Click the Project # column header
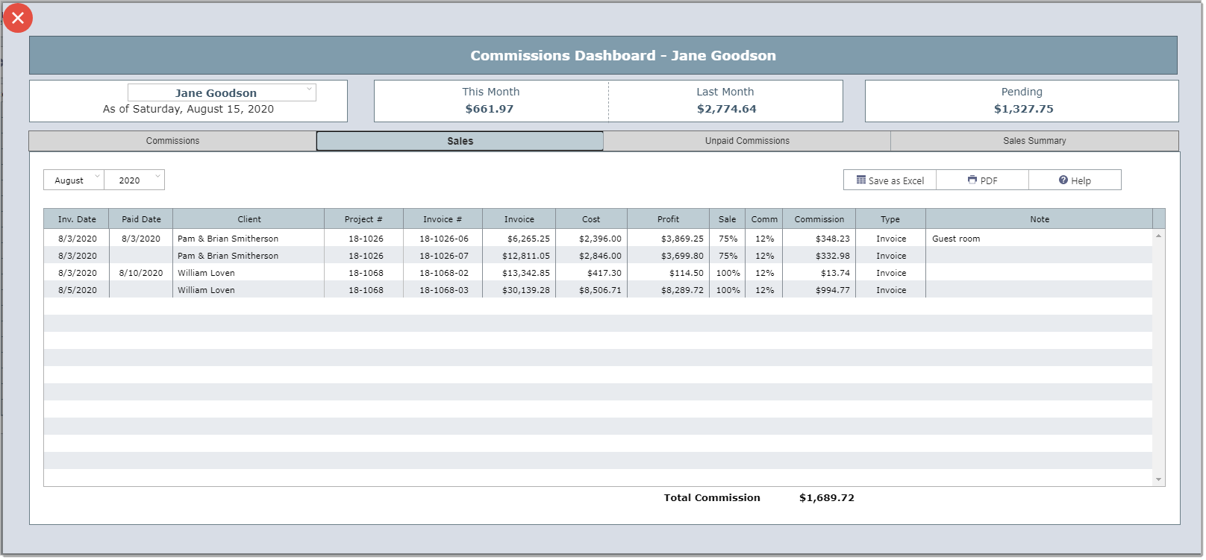Viewport: 1206px width, 560px height. click(x=363, y=219)
